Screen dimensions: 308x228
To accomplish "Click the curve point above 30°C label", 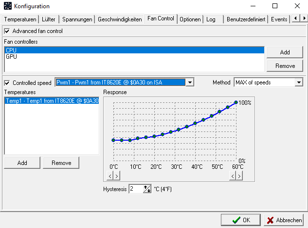I will point(179,130).
